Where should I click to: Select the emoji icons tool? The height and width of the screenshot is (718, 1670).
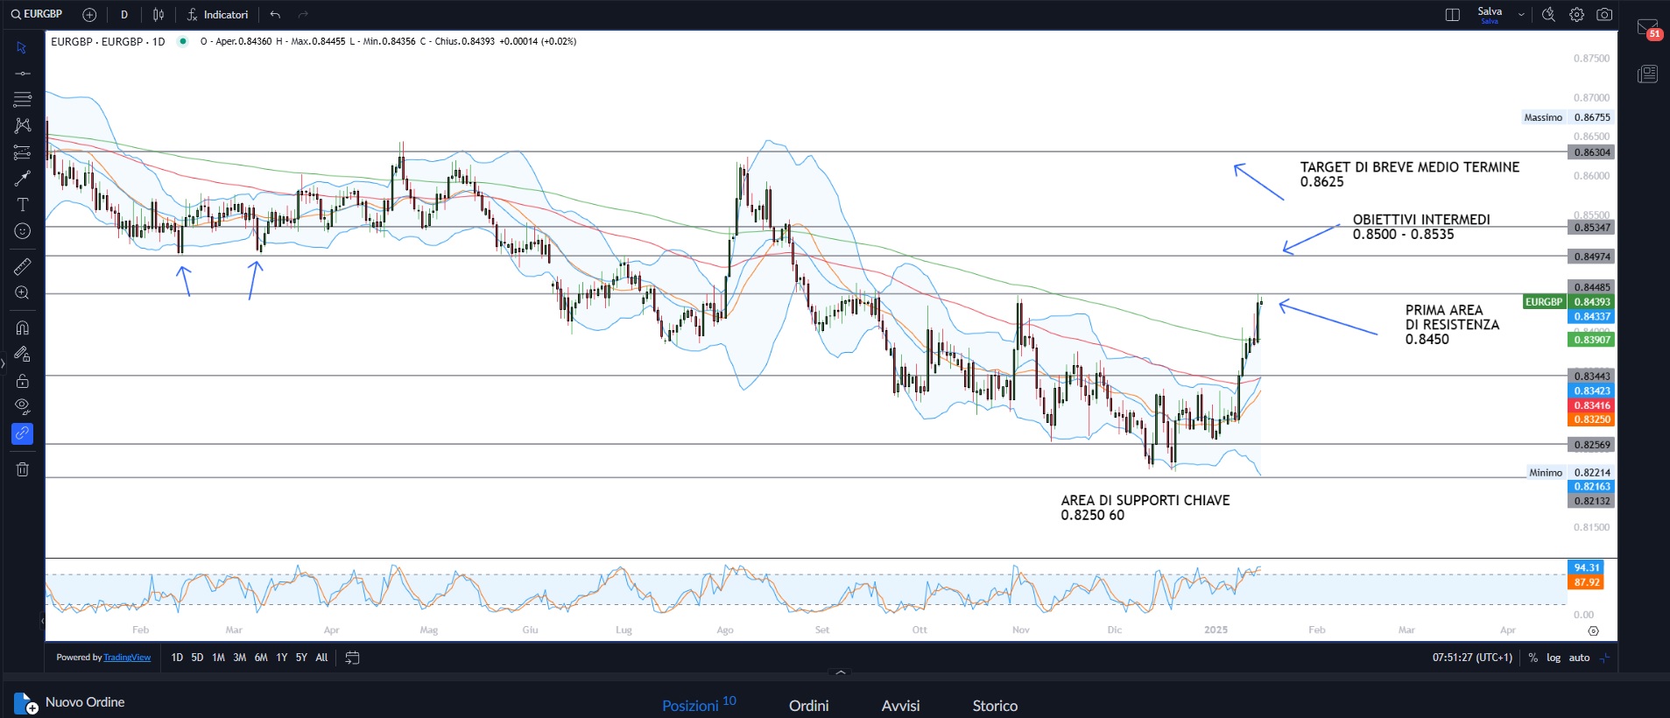pyautogui.click(x=23, y=231)
